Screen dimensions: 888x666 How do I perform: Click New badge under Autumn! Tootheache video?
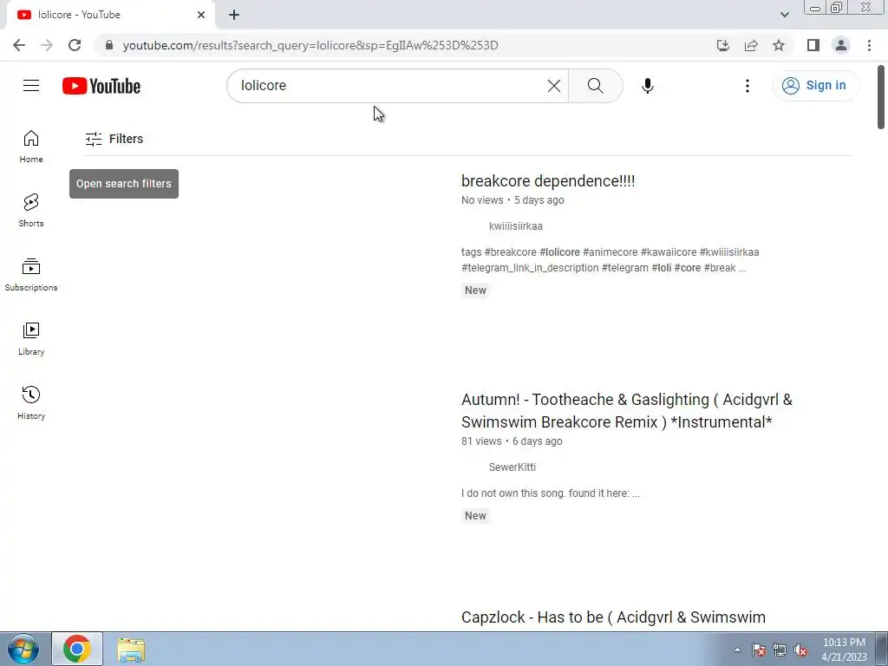(x=475, y=515)
